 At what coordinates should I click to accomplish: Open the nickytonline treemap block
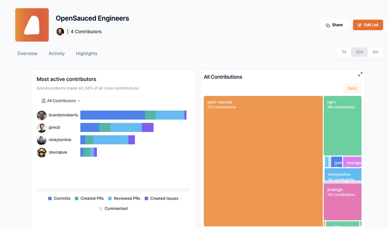(x=343, y=174)
